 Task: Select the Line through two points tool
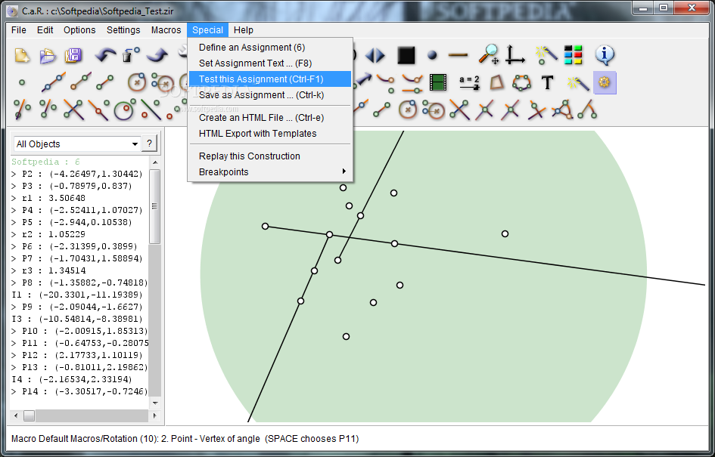tap(54, 82)
